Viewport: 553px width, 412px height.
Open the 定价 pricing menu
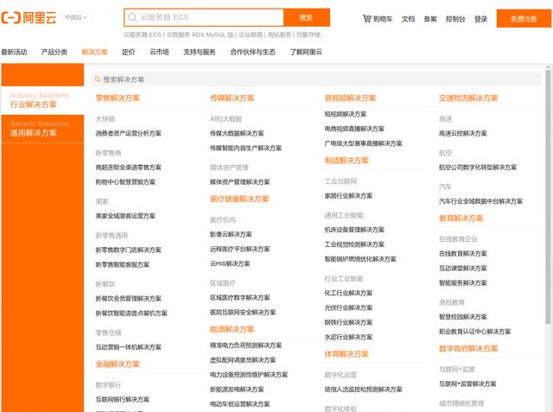tap(129, 52)
